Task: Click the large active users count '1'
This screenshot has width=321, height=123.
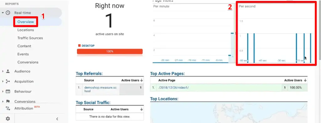Action: 109,21
